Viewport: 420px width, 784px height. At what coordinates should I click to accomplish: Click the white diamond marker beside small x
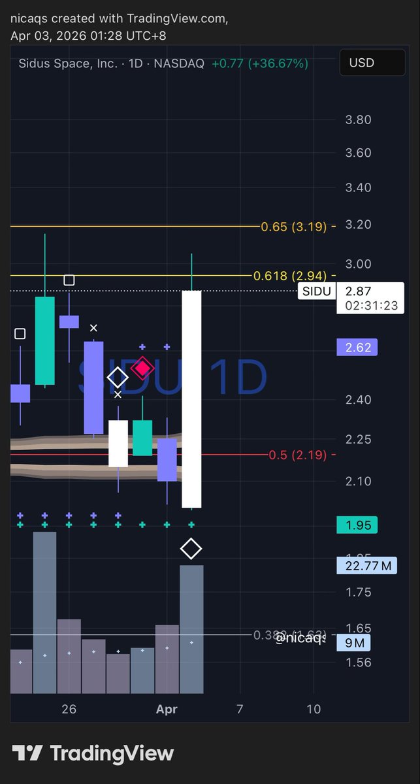pos(118,377)
